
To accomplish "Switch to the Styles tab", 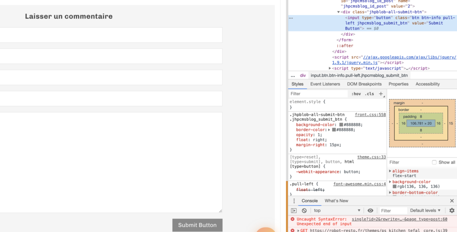I will (x=298, y=84).
